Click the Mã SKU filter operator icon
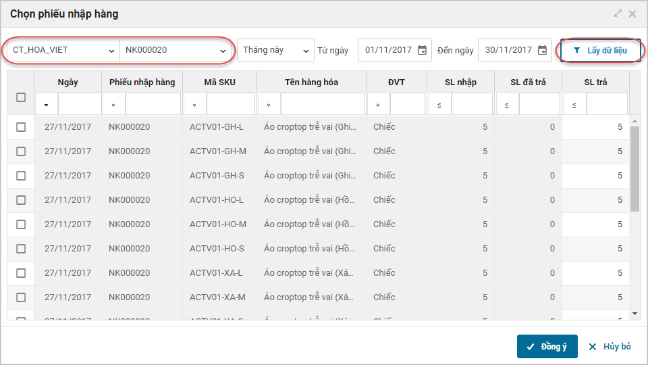Viewport: 648px width, 365px height. 195,105
